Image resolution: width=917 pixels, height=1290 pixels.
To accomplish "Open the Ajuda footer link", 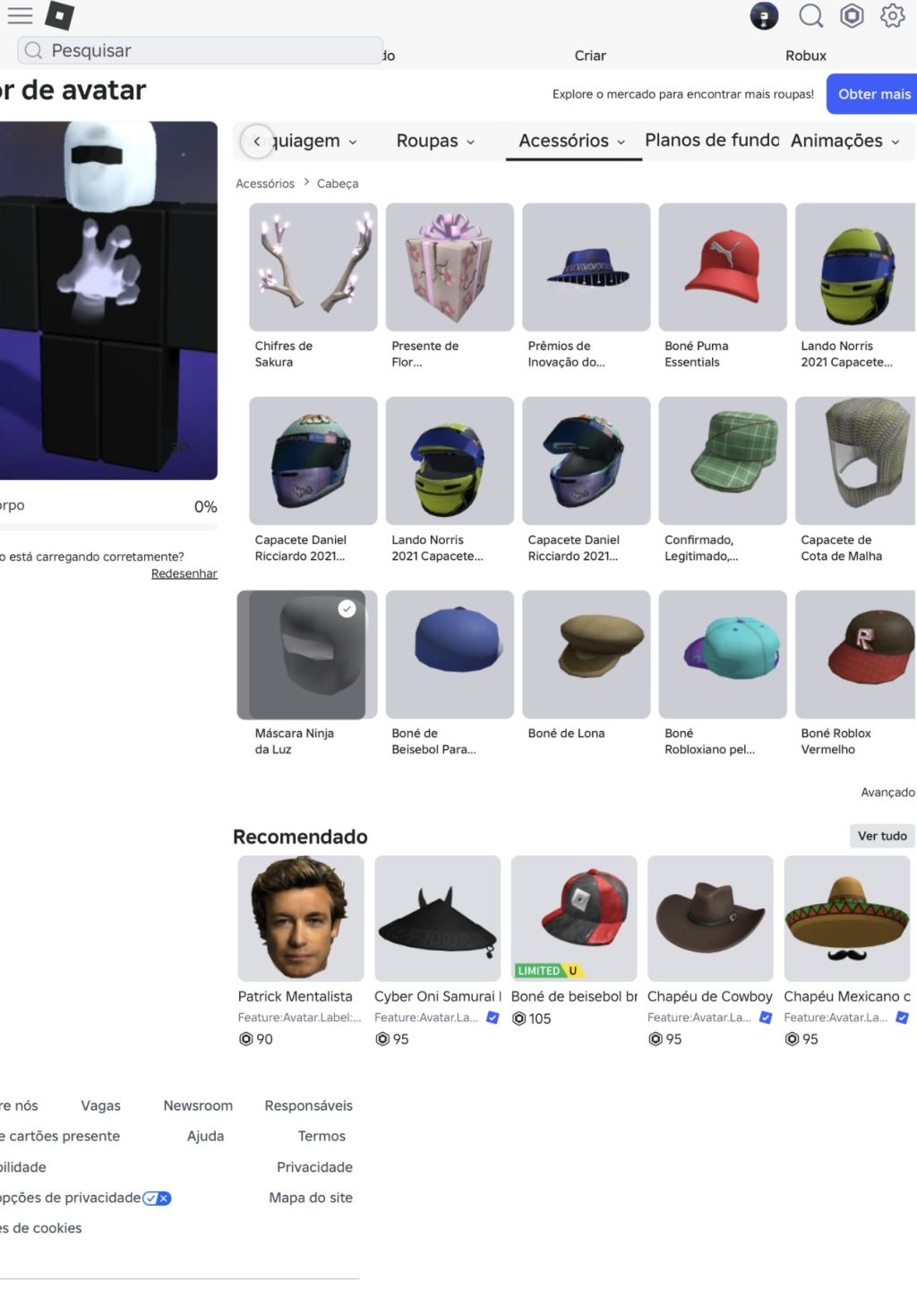I will (x=205, y=1136).
